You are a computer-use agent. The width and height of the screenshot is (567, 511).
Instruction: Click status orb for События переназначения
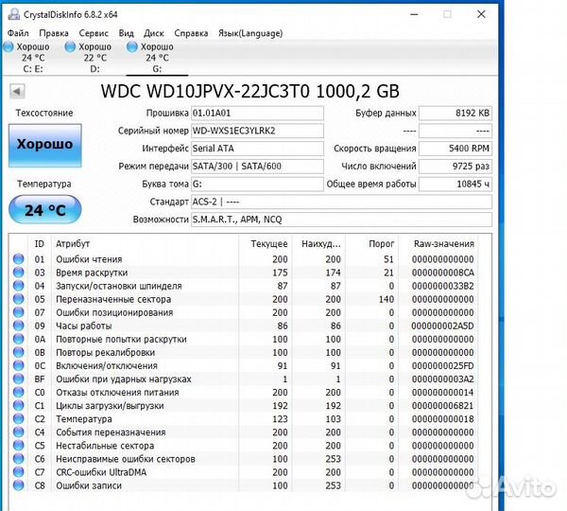[x=19, y=432]
